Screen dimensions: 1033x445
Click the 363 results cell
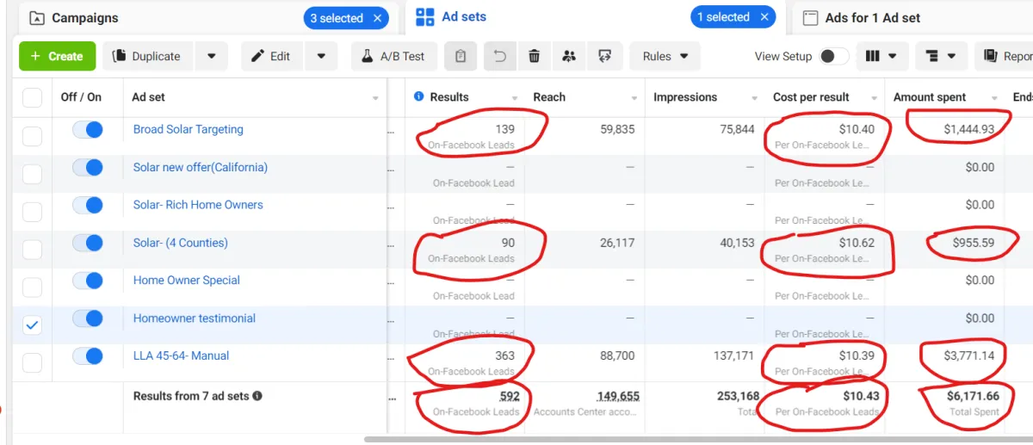(x=504, y=355)
